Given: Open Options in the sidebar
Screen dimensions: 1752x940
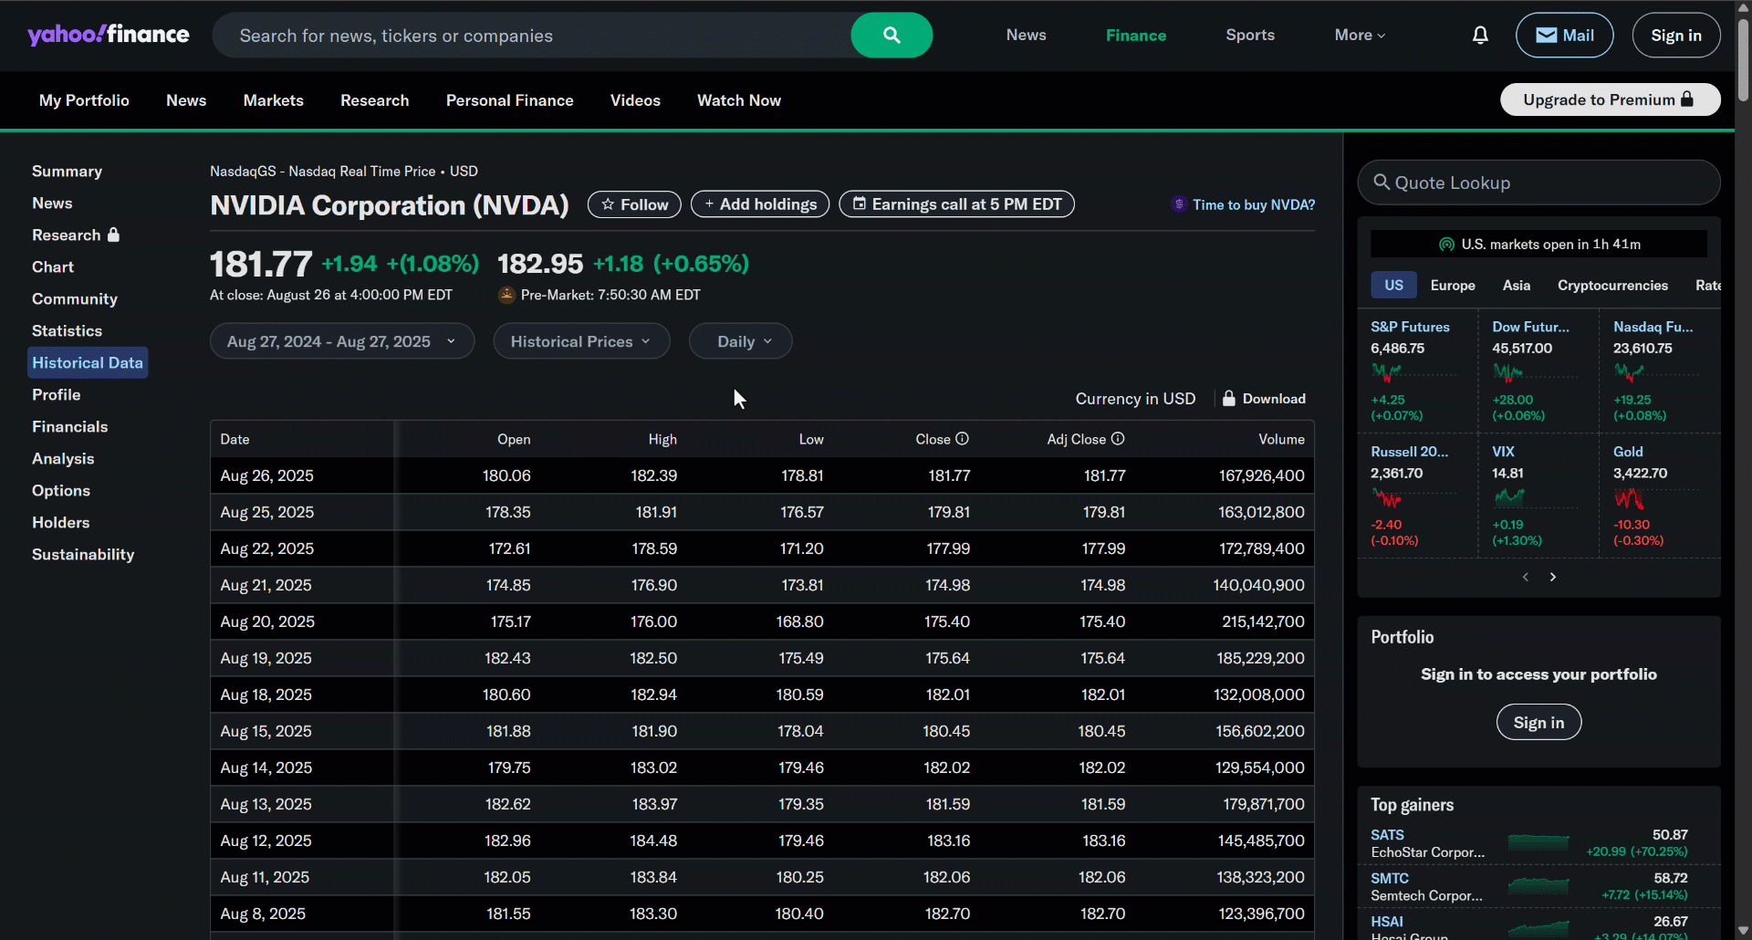Looking at the screenshot, I should click(61, 490).
